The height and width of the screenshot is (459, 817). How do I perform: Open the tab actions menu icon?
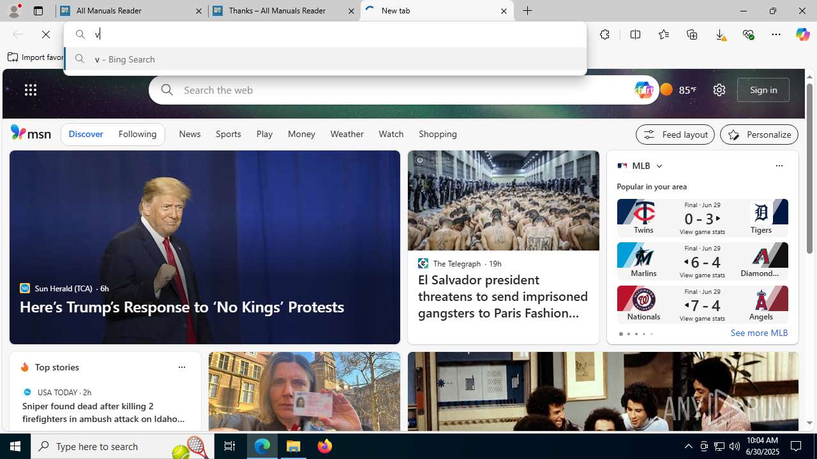pyautogui.click(x=38, y=11)
